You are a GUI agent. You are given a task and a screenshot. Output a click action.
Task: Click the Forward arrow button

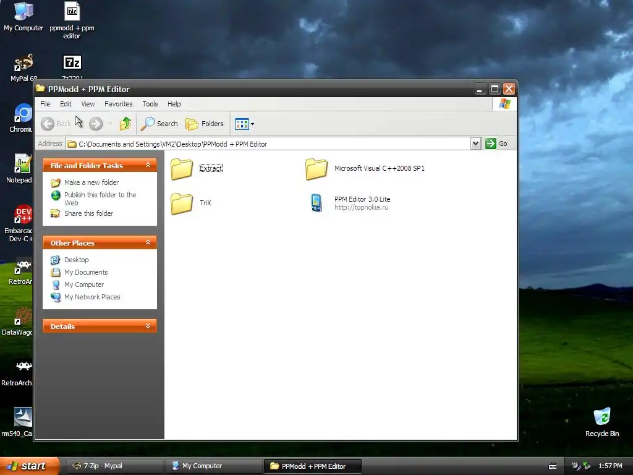(x=96, y=124)
